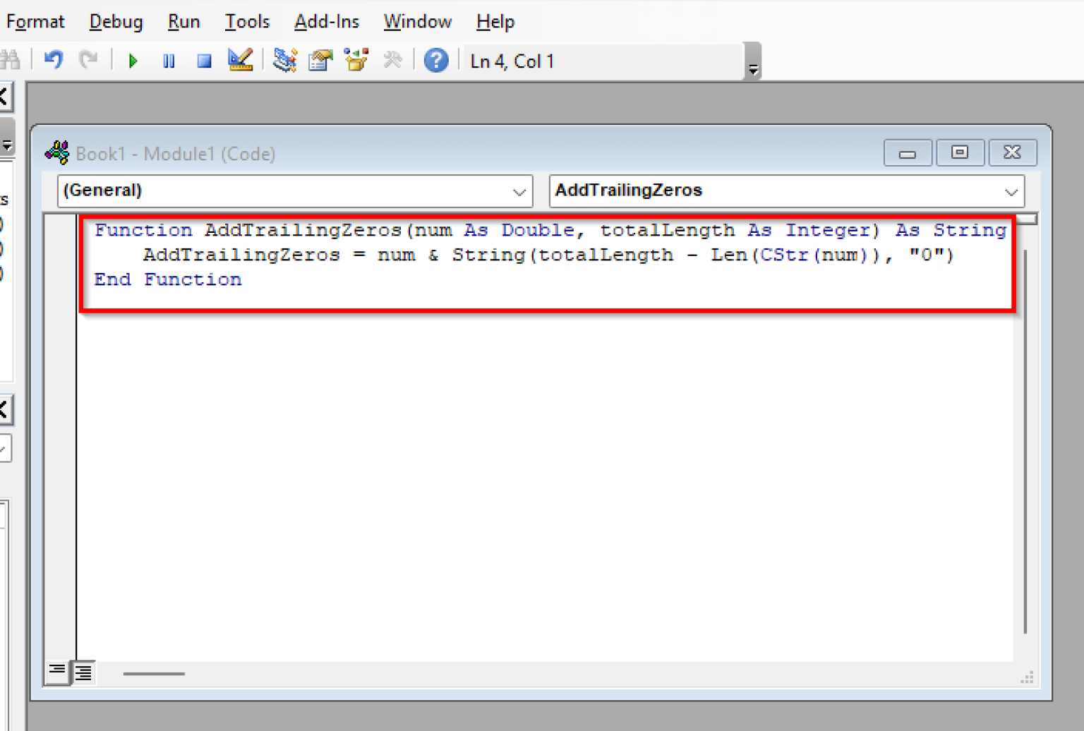Maximize the Module1 code window
The width and height of the screenshot is (1084, 731).
(959, 152)
